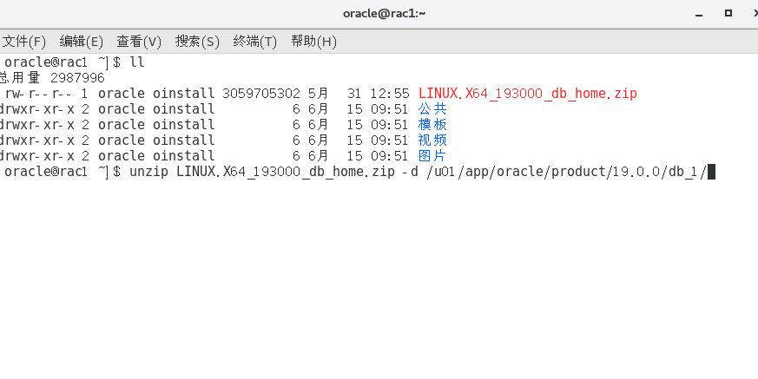The image size is (758, 379).
Task: Click the 图片 directory name
Action: click(x=432, y=156)
